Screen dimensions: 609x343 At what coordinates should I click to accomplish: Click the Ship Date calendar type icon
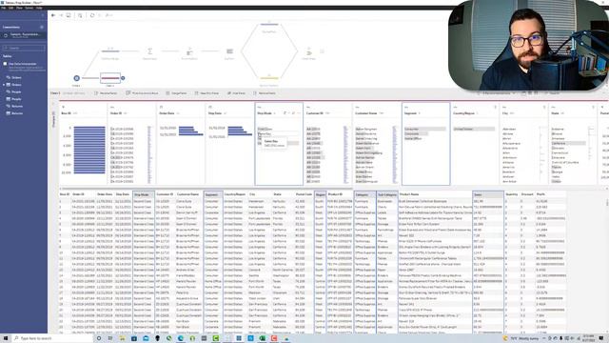tap(210, 107)
